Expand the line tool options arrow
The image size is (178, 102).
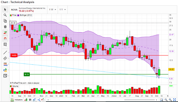tap(9, 53)
